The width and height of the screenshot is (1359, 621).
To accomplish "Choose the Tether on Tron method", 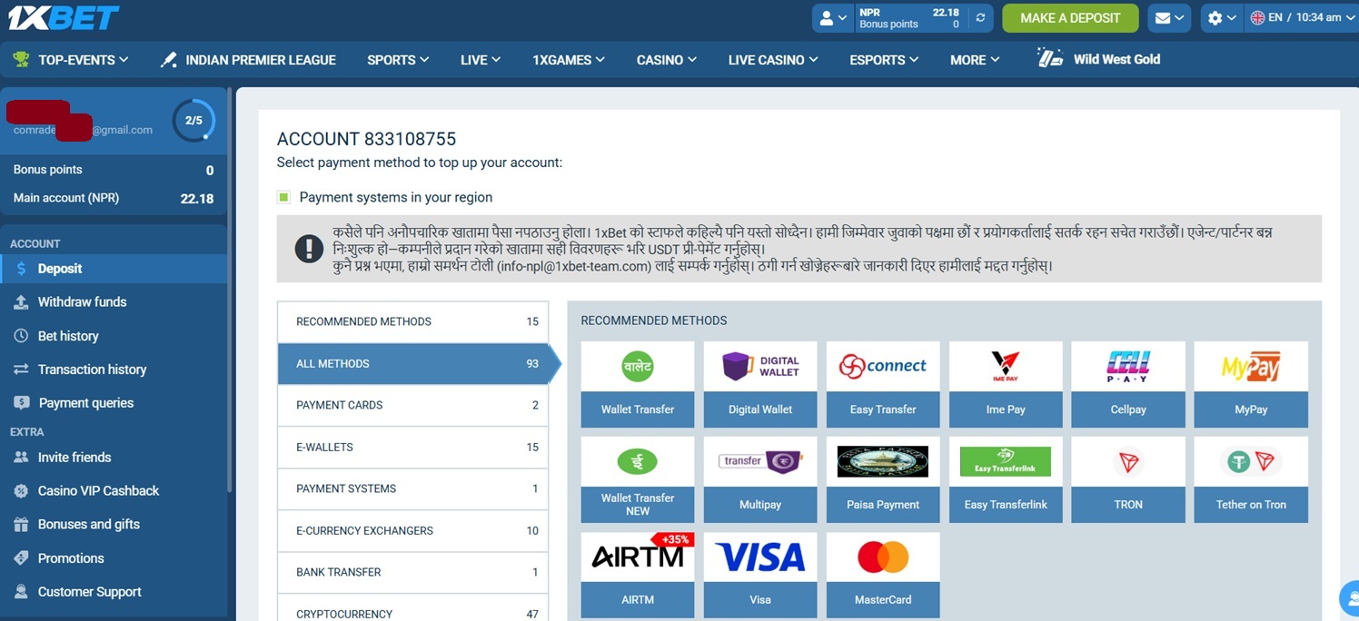I will point(1251,479).
